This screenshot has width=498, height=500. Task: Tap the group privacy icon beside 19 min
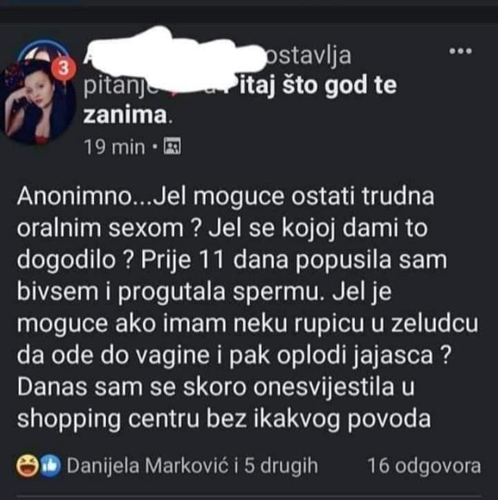[172, 147]
